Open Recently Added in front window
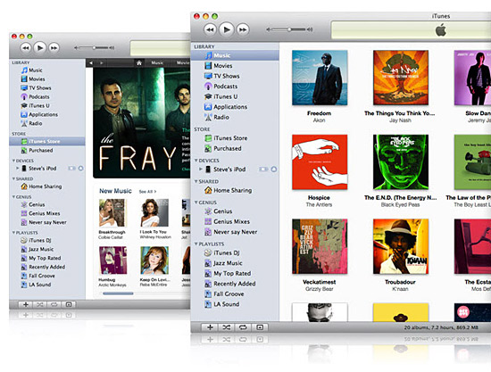 [x=235, y=284]
